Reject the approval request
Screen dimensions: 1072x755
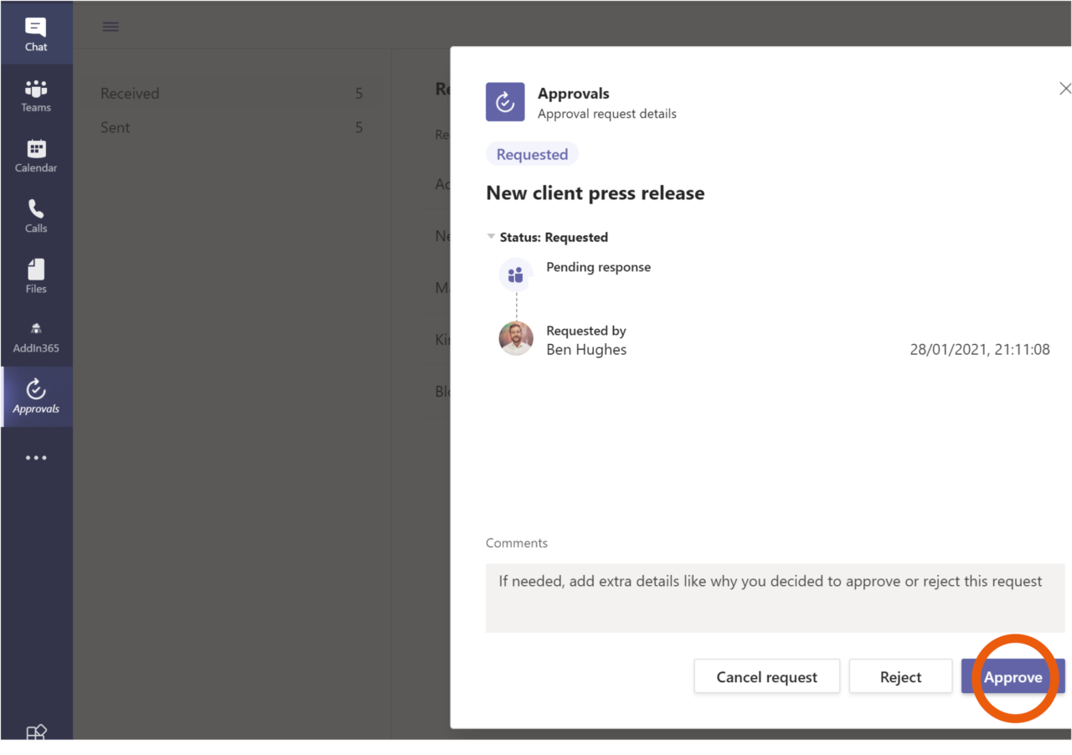point(900,676)
